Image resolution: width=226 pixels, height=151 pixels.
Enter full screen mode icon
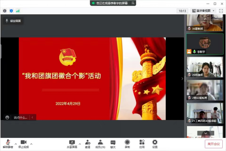pyautogui.click(x=221, y=11)
